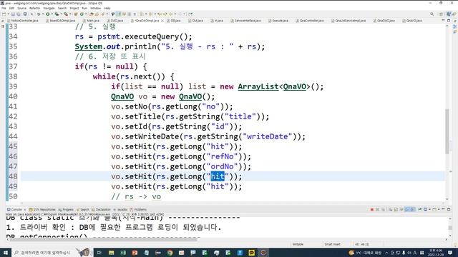Open KakaoTalk from the taskbar
Viewport: 458px width, 257px height.
coord(251,253)
